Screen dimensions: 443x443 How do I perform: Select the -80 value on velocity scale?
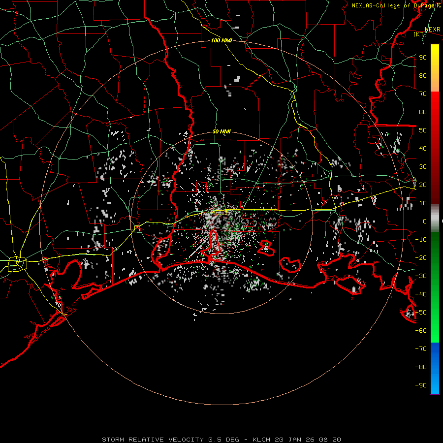click(x=421, y=367)
